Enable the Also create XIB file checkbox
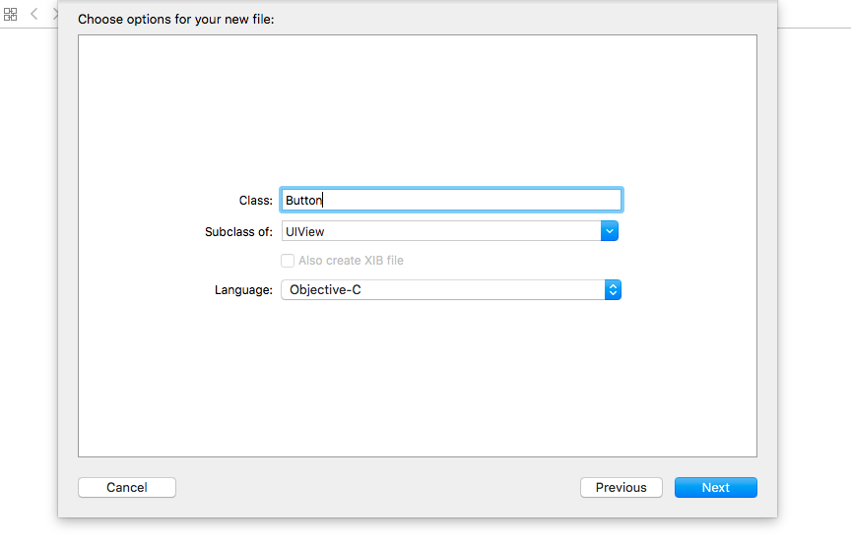 [x=288, y=261]
